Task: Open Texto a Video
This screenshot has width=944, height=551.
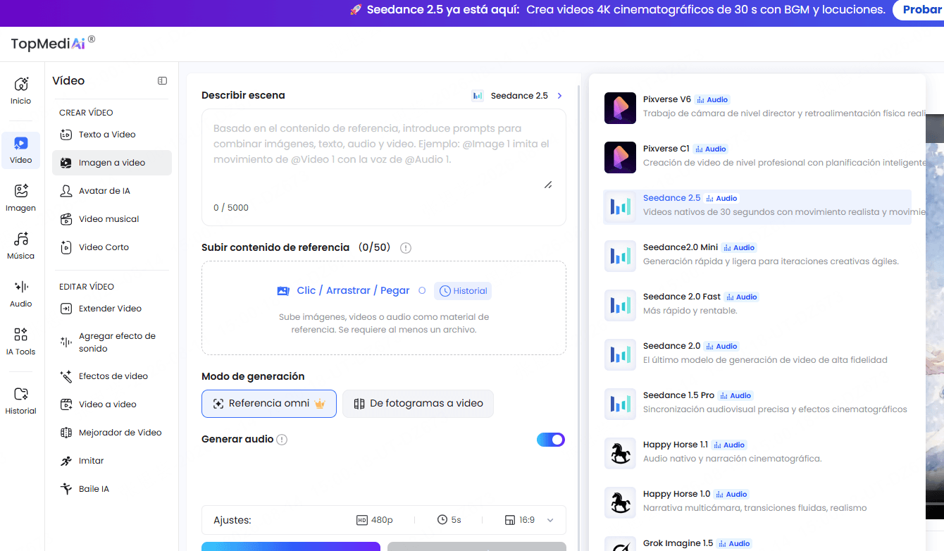Action: click(111, 135)
